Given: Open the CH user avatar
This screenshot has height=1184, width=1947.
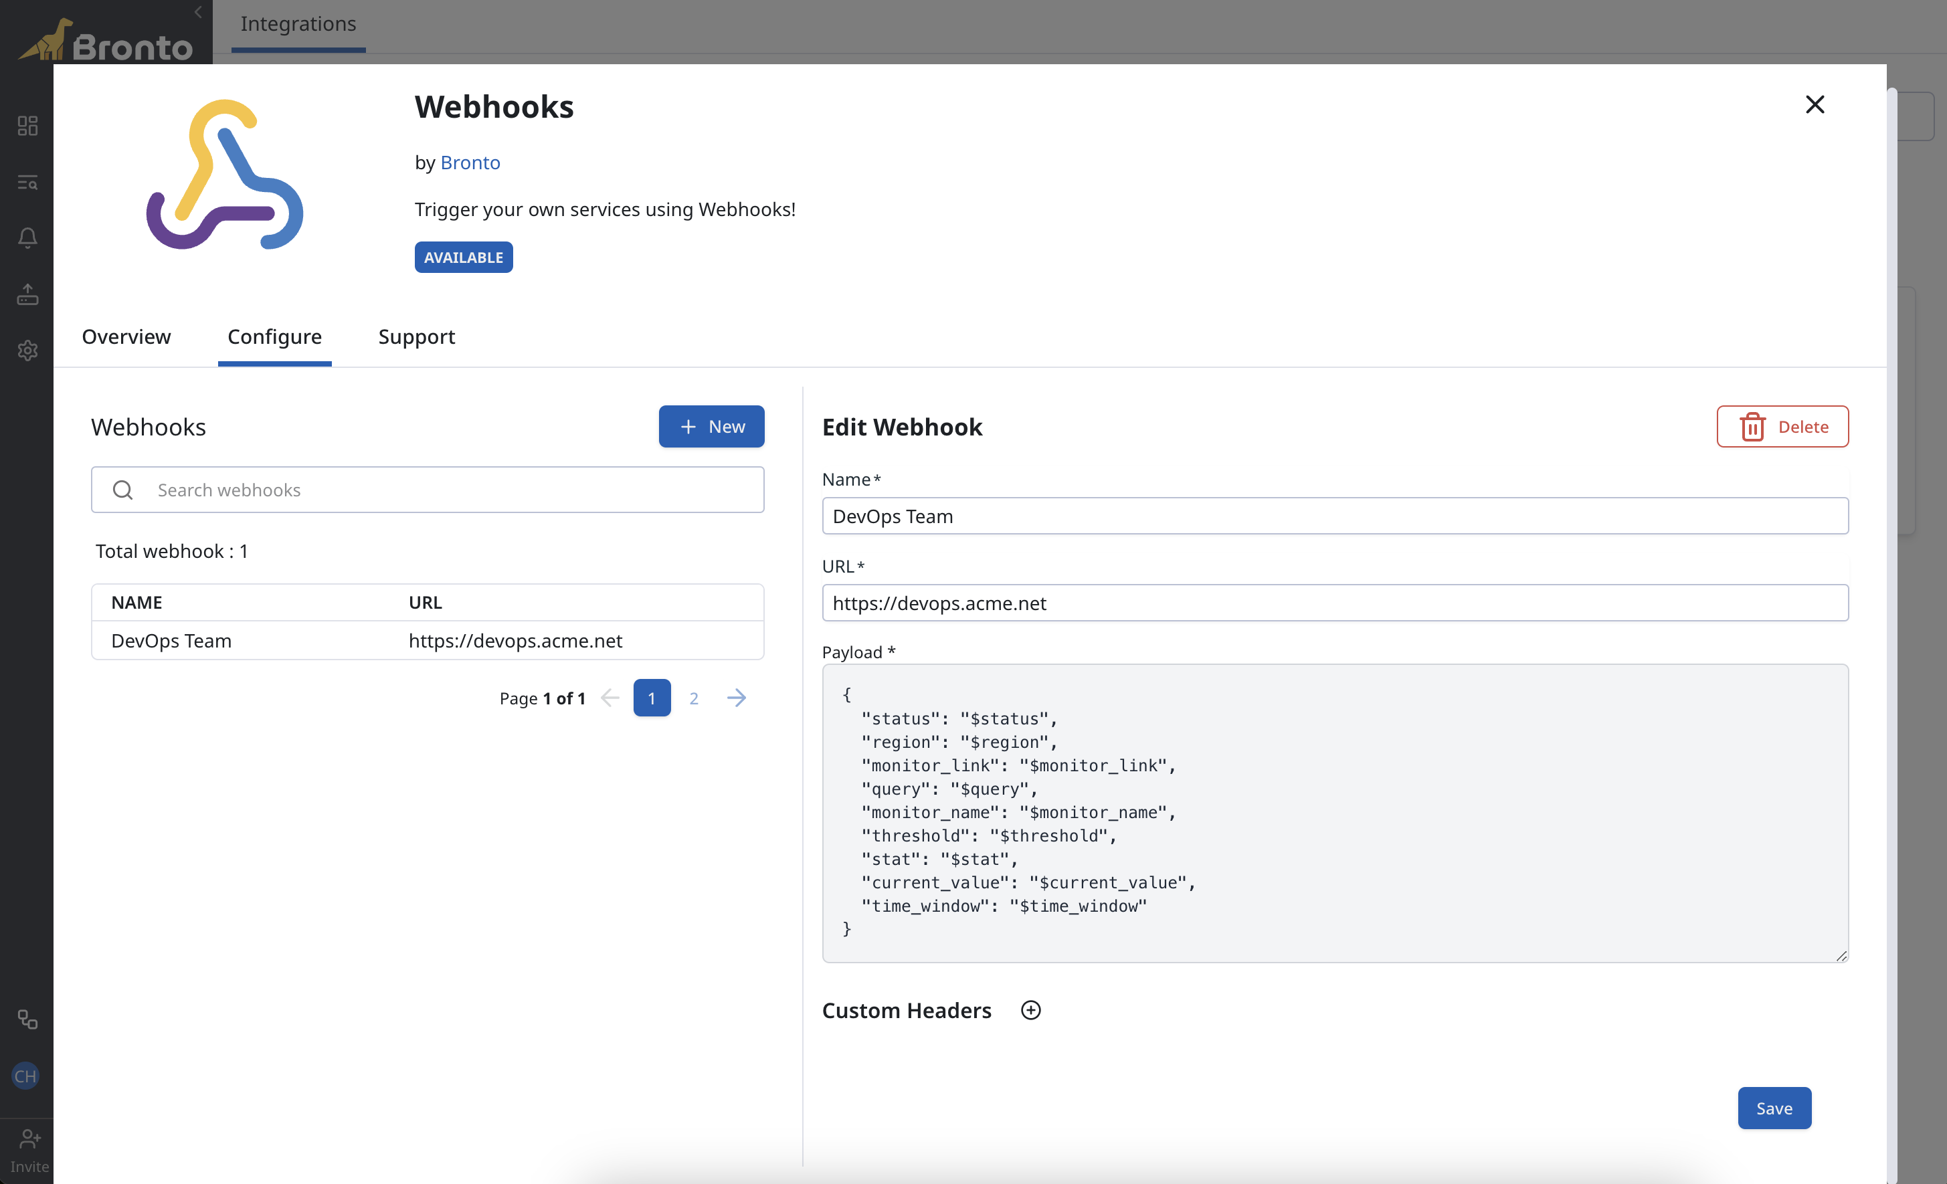Looking at the screenshot, I should (25, 1076).
